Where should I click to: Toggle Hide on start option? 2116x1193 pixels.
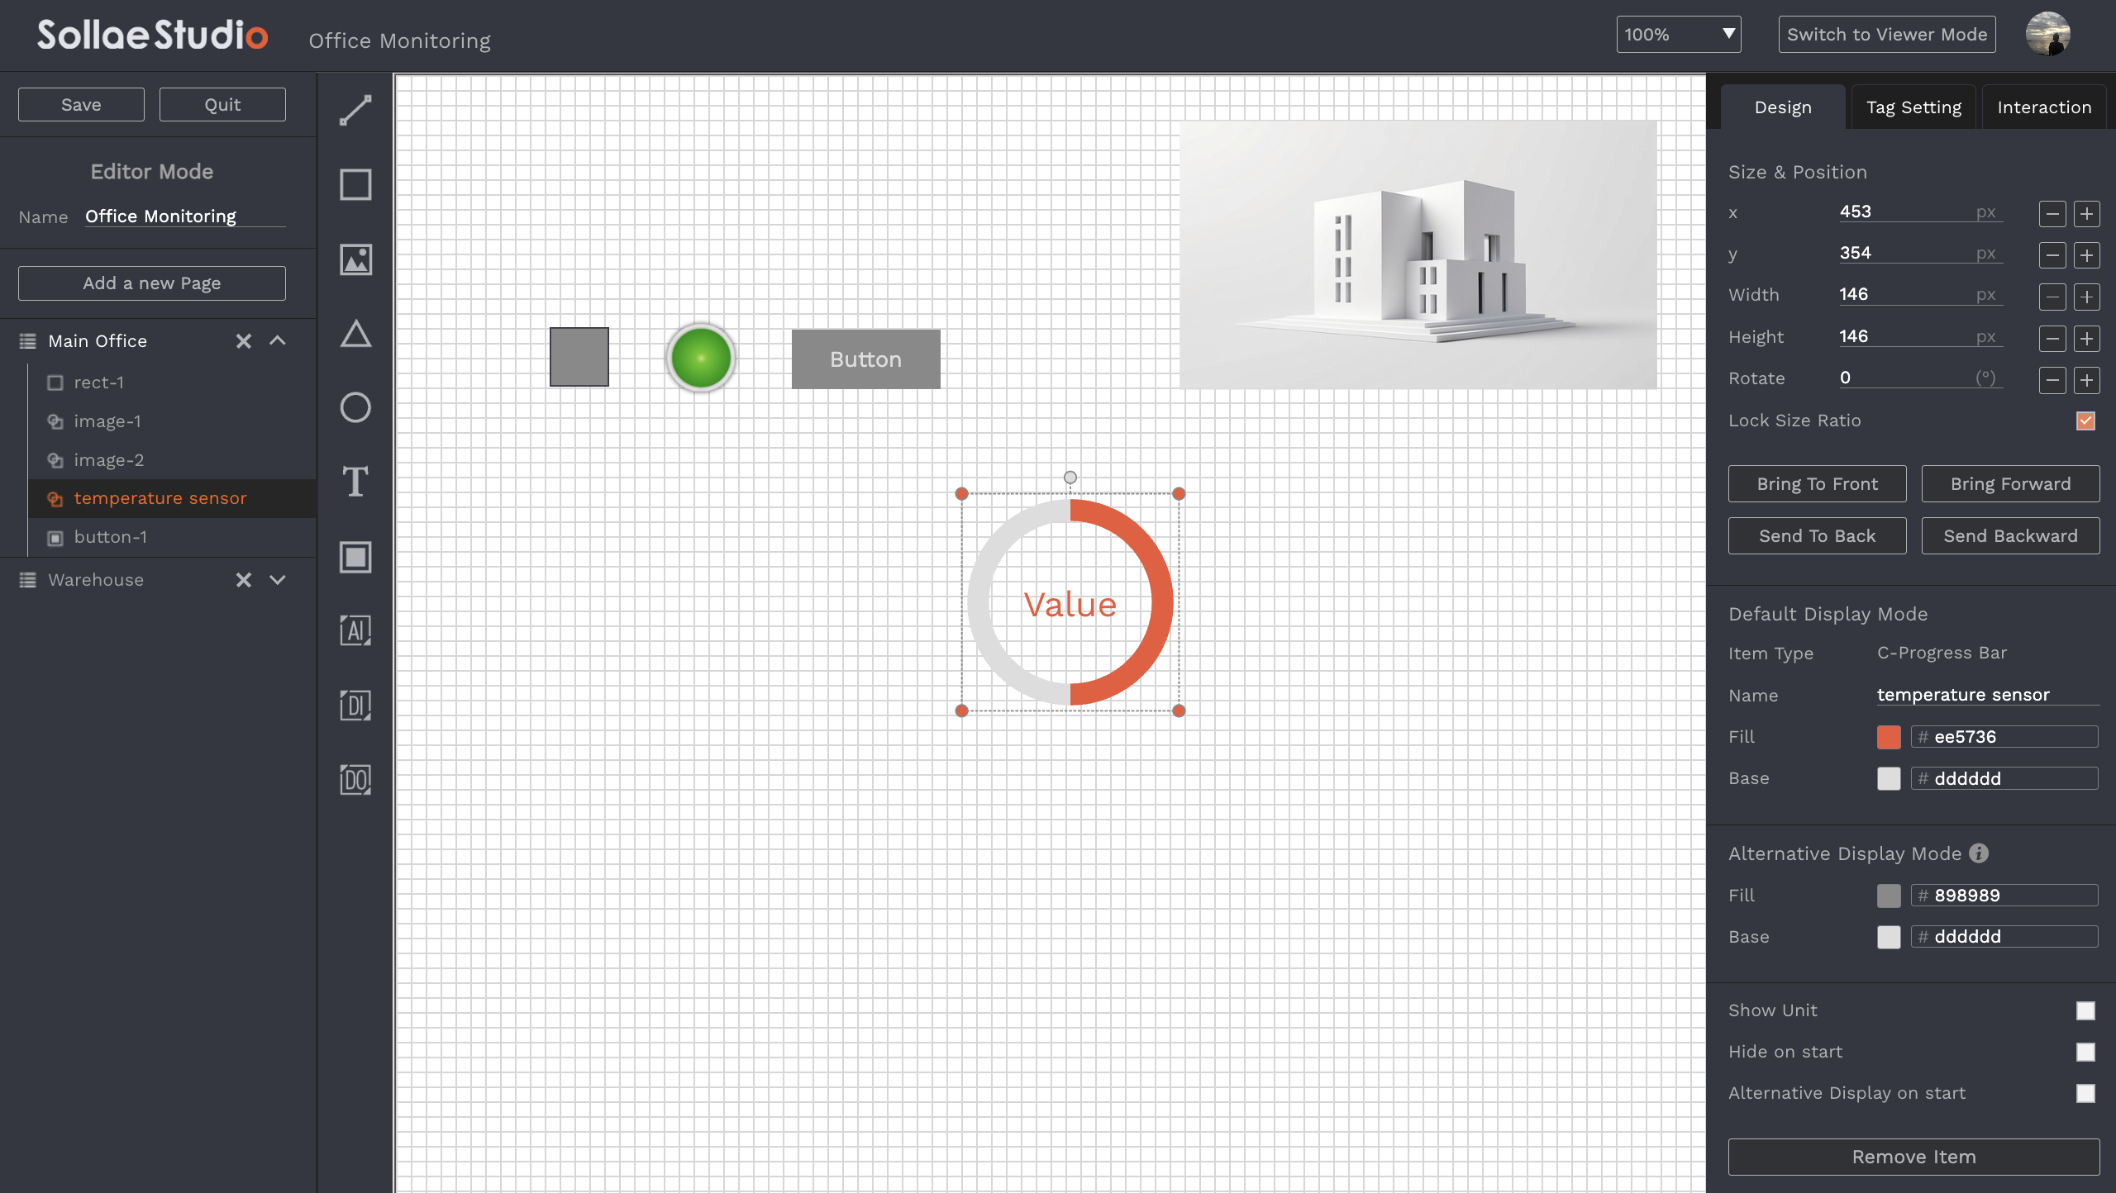coord(2087,1052)
